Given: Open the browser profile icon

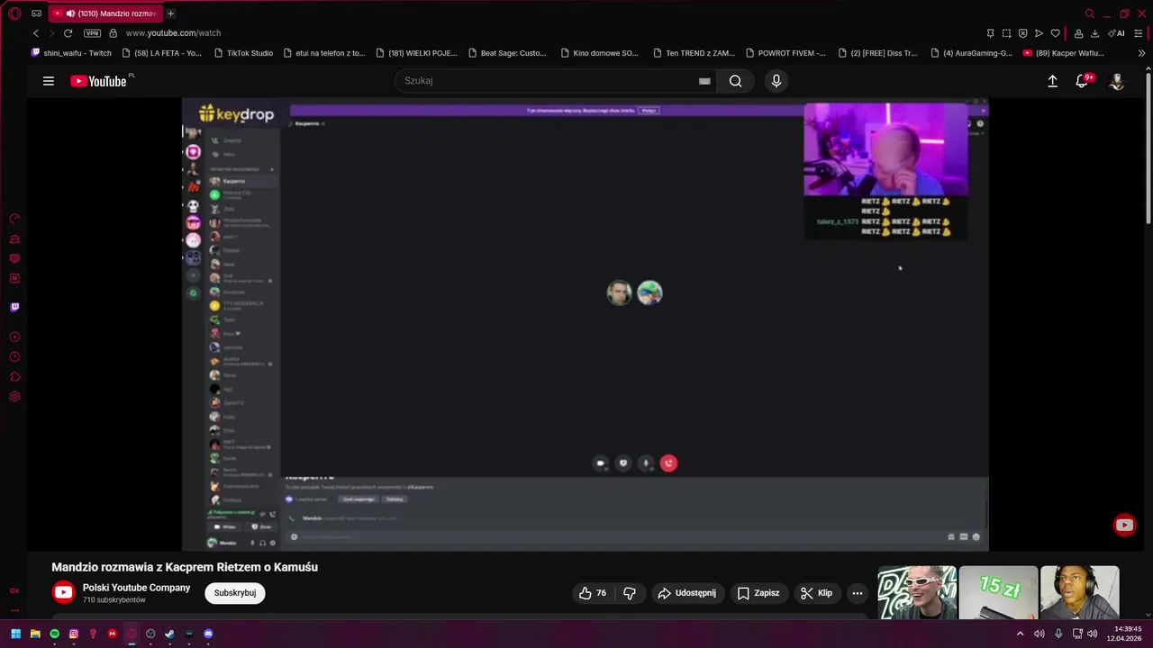Looking at the screenshot, I should pos(1078,33).
